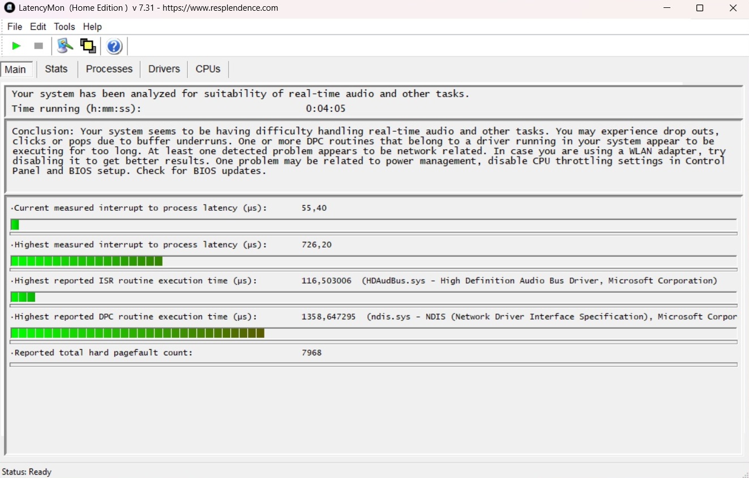
Task: Select the CPUs tab
Action: pos(208,69)
